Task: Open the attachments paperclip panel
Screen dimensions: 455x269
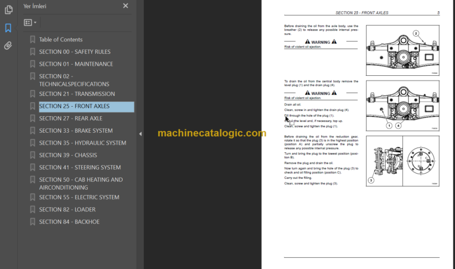Action: click(8, 46)
